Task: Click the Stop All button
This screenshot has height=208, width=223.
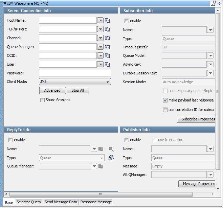Action: 77,90
